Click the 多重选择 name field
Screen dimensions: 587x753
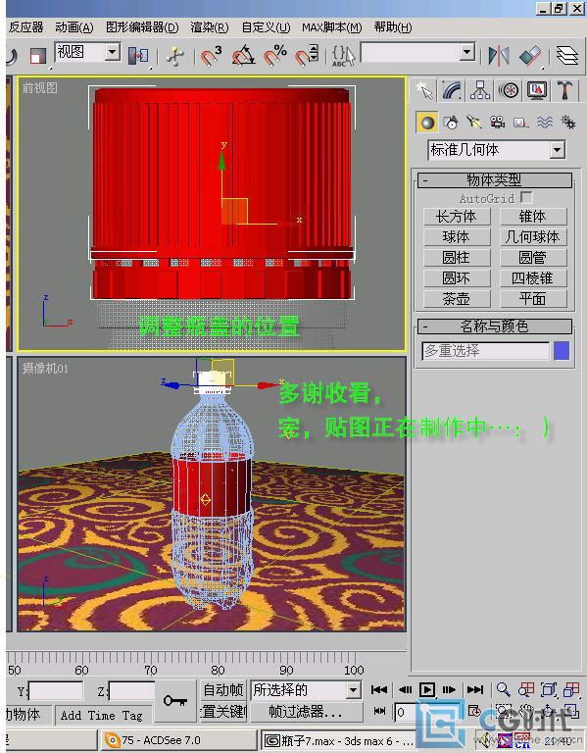485,351
